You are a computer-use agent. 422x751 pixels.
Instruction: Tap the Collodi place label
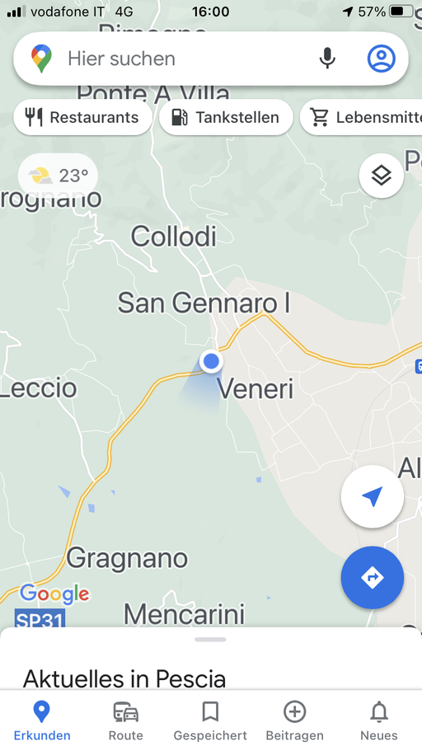point(173,237)
